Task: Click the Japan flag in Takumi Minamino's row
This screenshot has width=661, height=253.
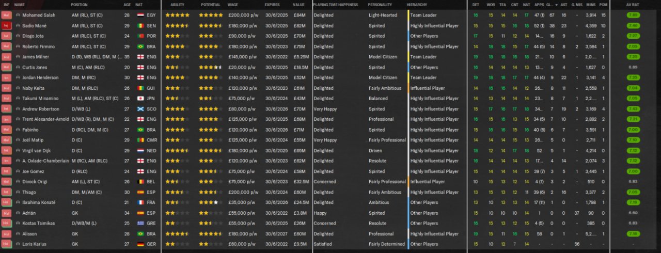Action: coord(140,98)
